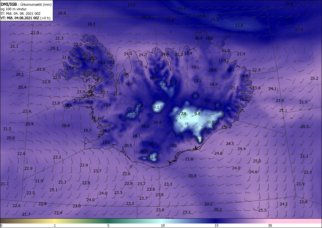The width and height of the screenshot is (322, 228).
Task: Select the 21.6 value label
Action: point(117,94)
